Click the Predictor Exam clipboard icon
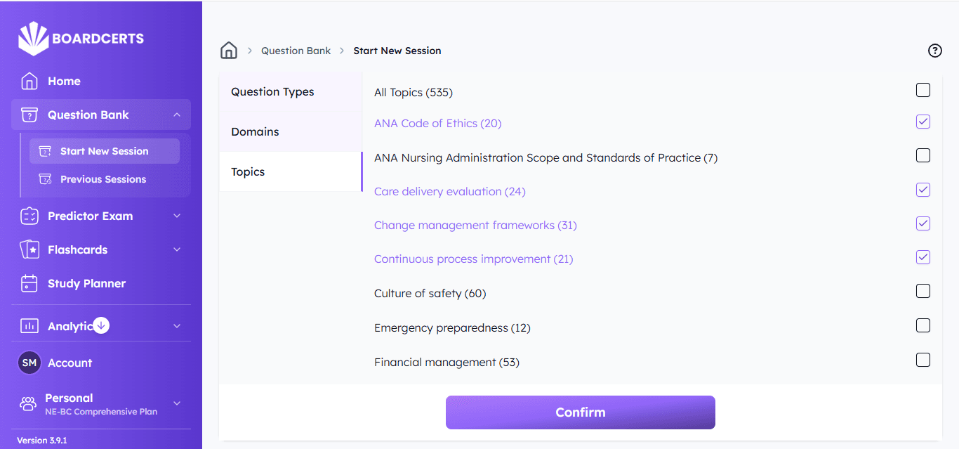Image resolution: width=959 pixels, height=449 pixels. click(29, 216)
